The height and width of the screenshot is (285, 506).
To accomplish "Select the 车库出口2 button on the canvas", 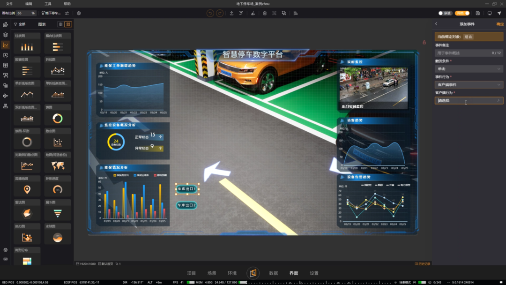I will pos(186,205).
